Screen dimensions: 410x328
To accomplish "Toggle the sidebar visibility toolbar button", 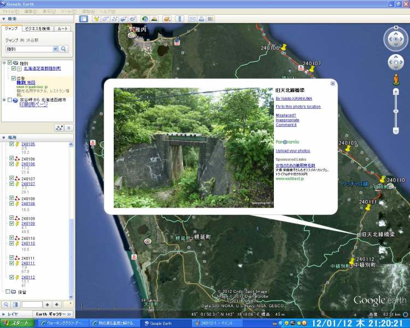I will (x=84, y=19).
